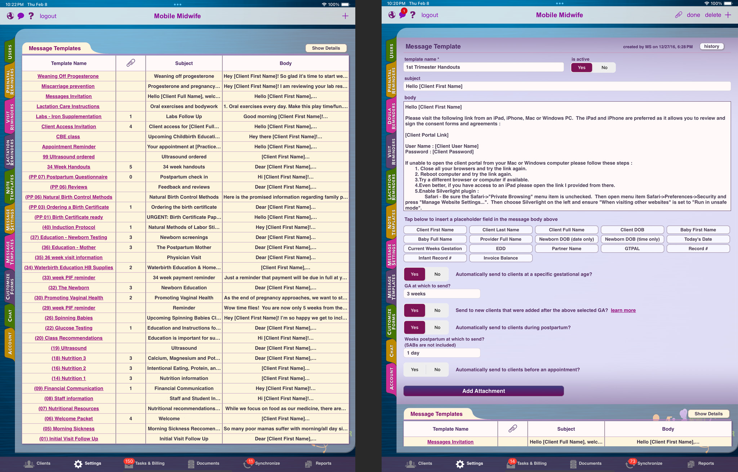
Task: Choose Yes for postpartum auto-send
Action: (x=415, y=327)
